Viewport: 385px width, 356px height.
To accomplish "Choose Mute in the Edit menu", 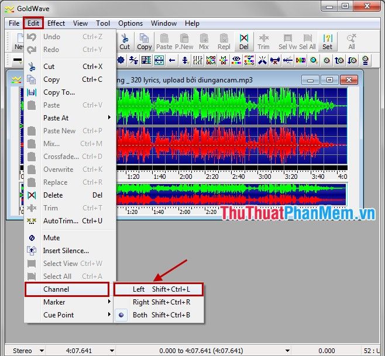I will [70, 238].
